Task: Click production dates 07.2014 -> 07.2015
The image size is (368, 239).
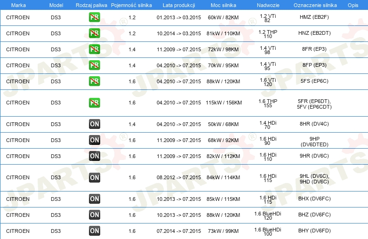Action: 179,231
